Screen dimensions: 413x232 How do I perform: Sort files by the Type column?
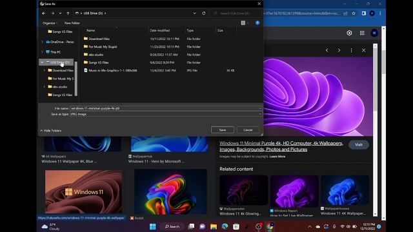coord(190,30)
